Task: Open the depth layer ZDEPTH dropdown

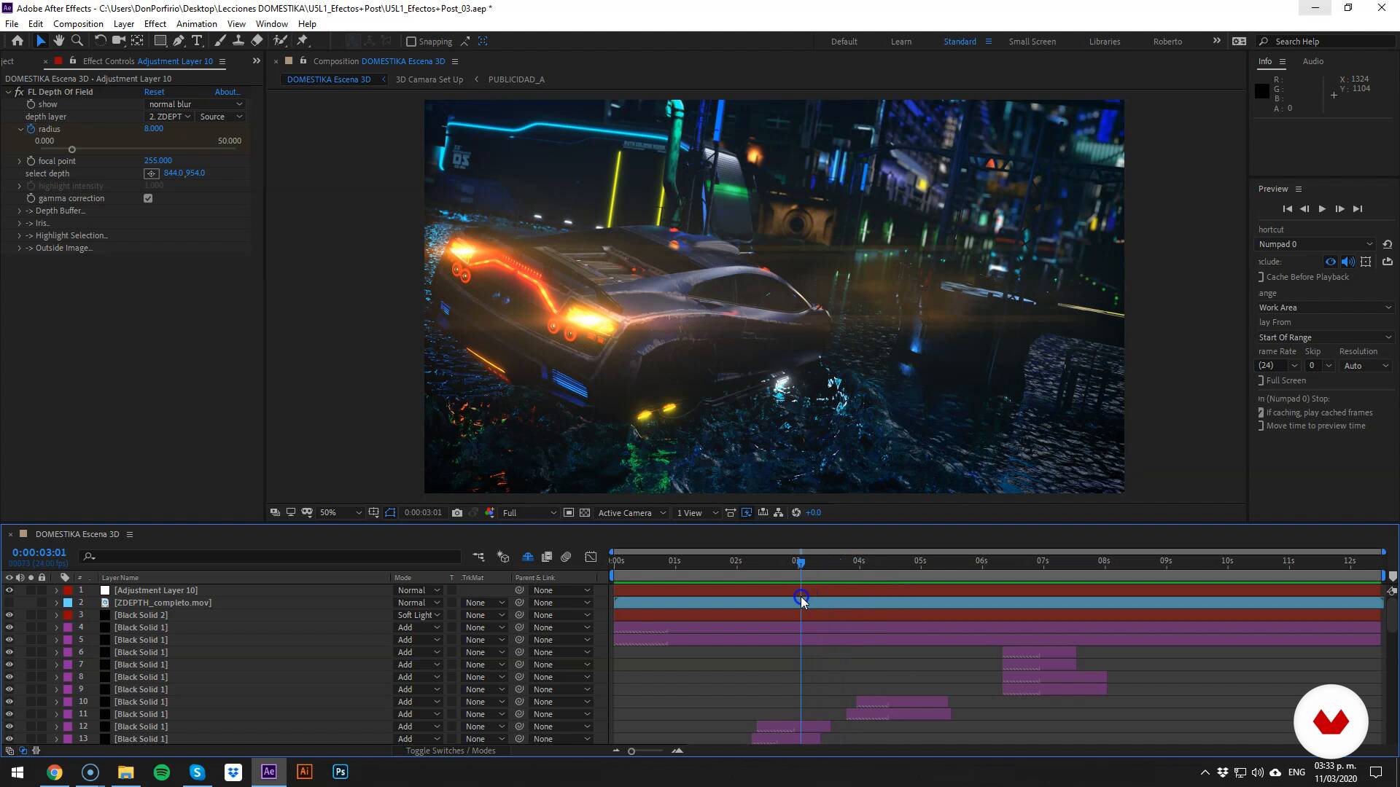Action: tap(169, 117)
